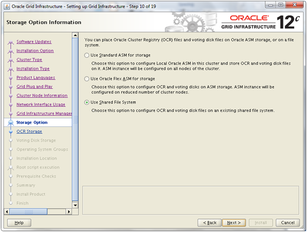Image resolution: width=307 pixels, height=232 pixels.
Task: Go to OCR Storage step
Action: [29, 132]
